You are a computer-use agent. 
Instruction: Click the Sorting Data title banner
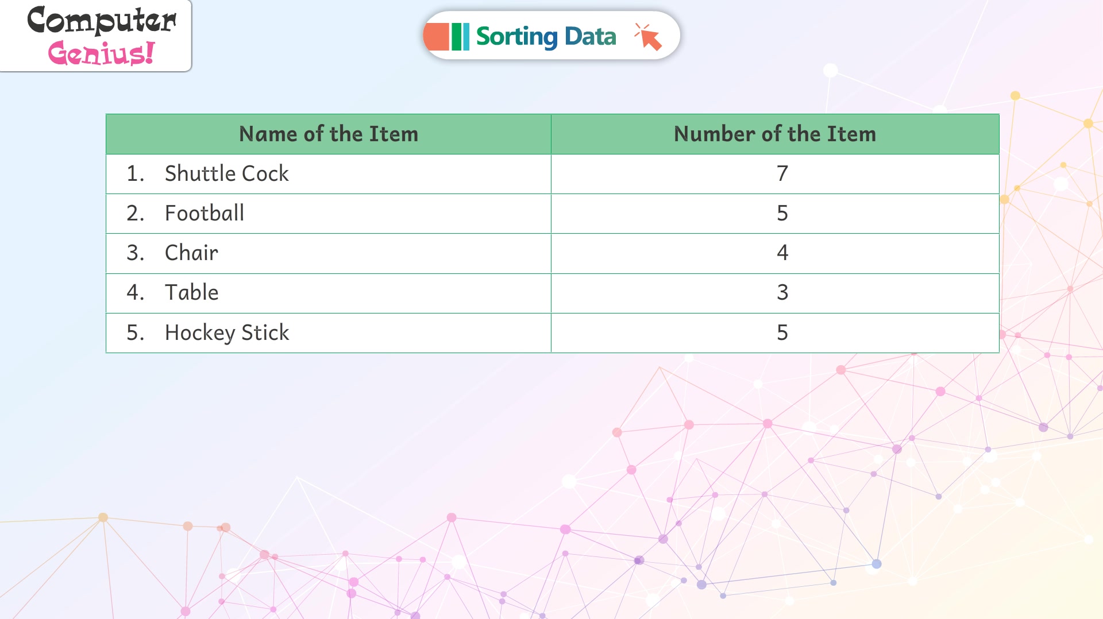pos(551,36)
